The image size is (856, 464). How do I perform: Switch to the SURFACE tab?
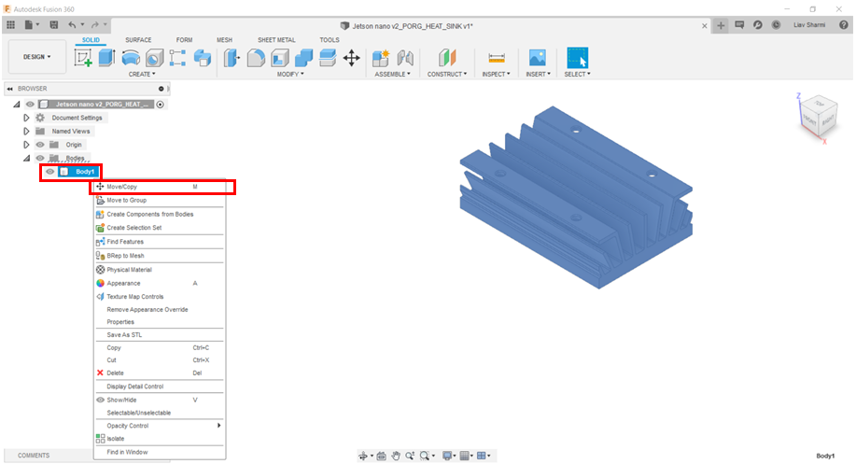click(x=138, y=40)
